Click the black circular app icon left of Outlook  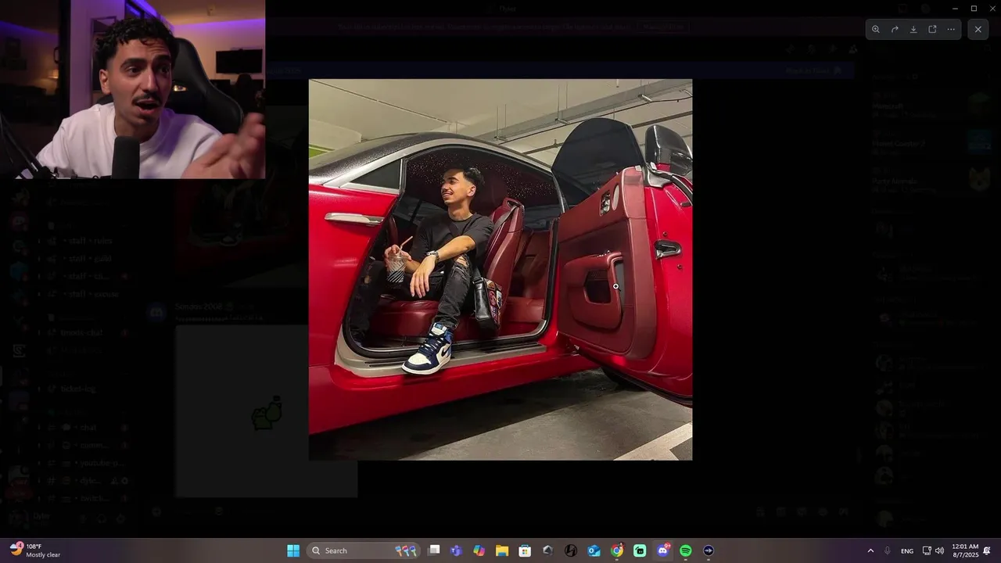click(x=571, y=550)
